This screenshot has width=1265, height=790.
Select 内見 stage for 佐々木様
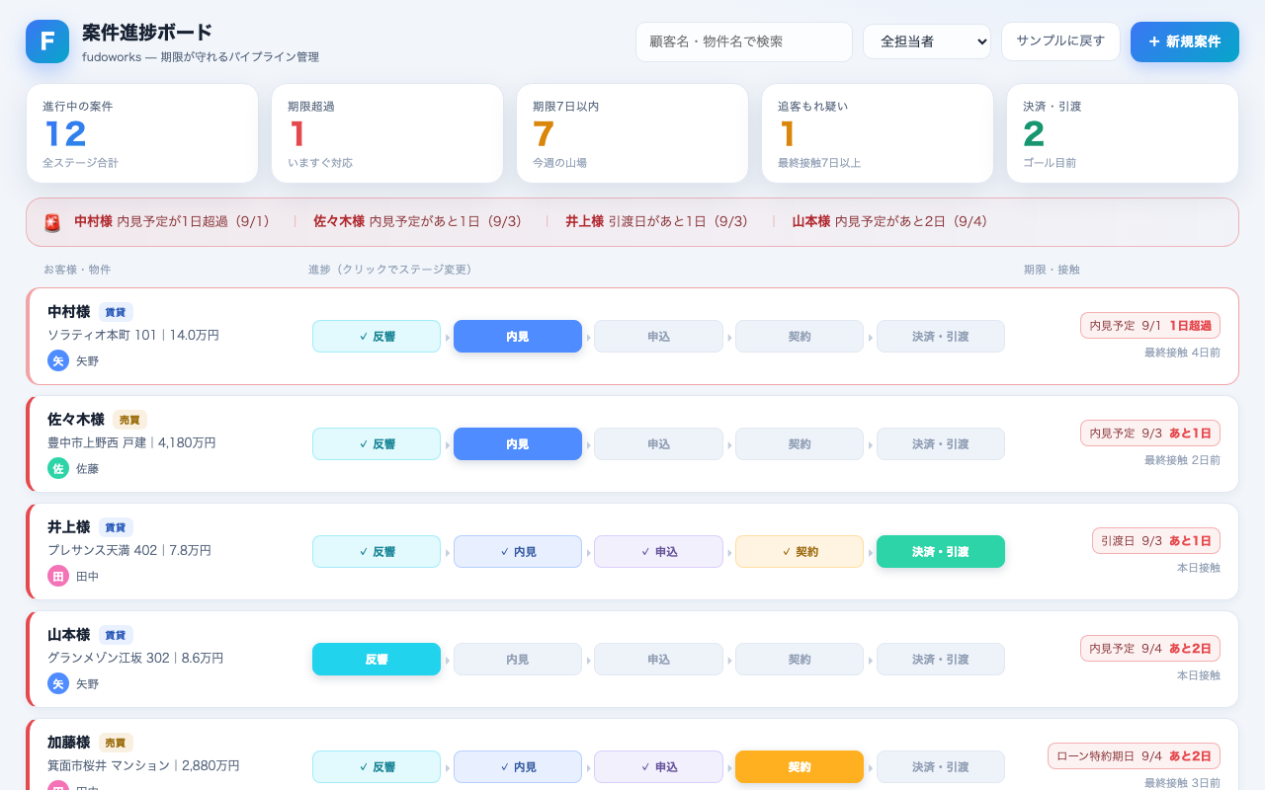click(518, 444)
